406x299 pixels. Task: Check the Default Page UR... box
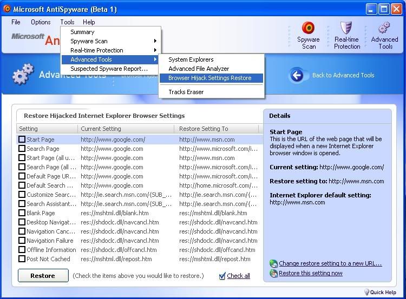pos(22,176)
